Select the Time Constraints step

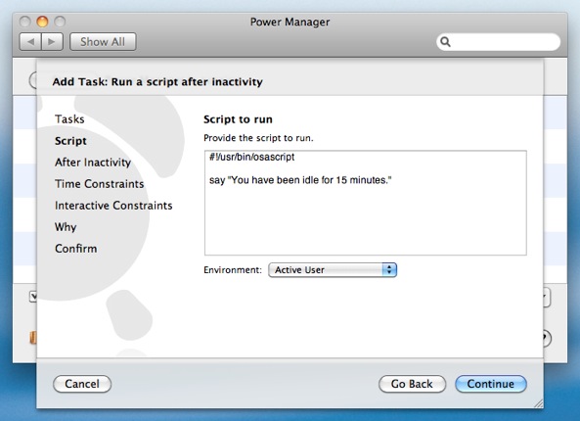(100, 184)
